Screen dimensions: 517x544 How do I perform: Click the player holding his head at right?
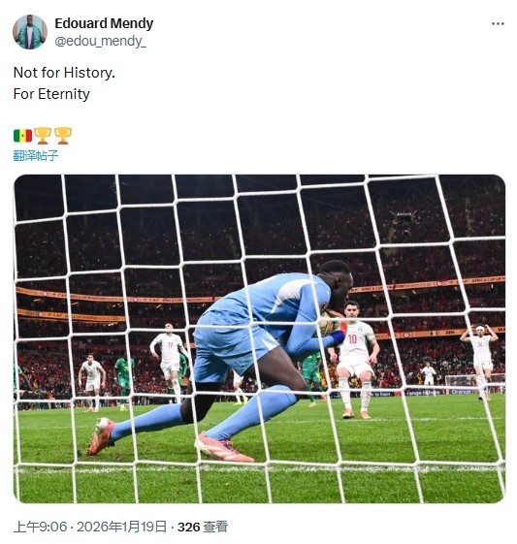point(481,361)
